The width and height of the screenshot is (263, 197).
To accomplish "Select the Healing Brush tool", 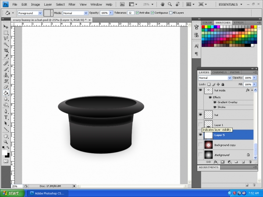I will [6, 63].
